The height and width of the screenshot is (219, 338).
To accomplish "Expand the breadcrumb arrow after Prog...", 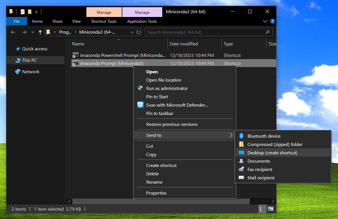I will click(76, 32).
